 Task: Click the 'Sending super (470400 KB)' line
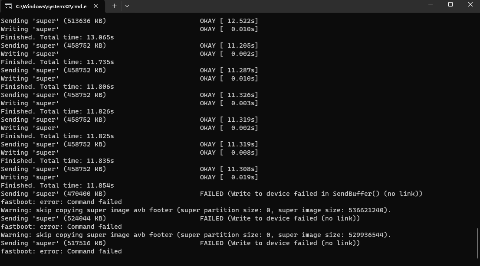[x=53, y=194]
